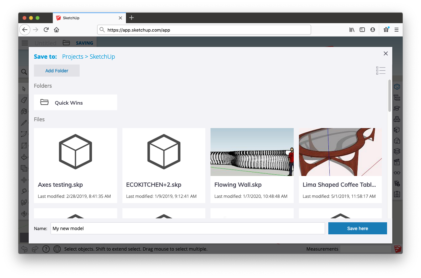The image size is (421, 278).
Task: Click the open-model folder icon beside Untitled
Action: pos(66,43)
